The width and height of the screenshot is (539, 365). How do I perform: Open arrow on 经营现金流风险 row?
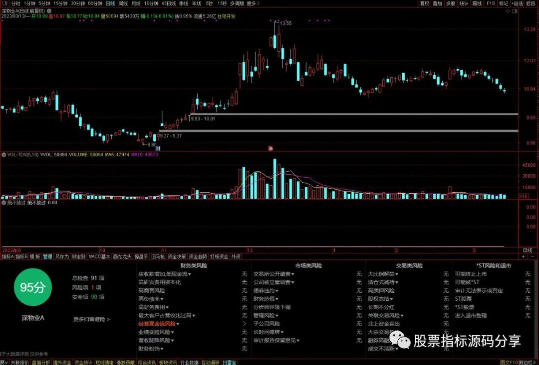pyautogui.click(x=245, y=324)
